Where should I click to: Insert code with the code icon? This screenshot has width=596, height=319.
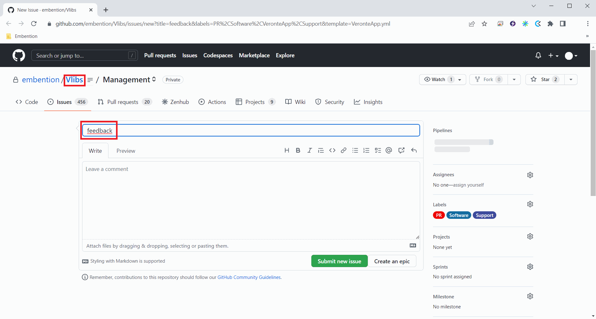[x=332, y=151]
